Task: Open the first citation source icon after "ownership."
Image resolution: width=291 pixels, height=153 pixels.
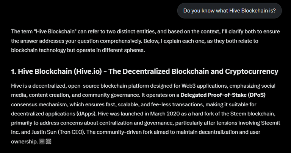Action: (42, 142)
